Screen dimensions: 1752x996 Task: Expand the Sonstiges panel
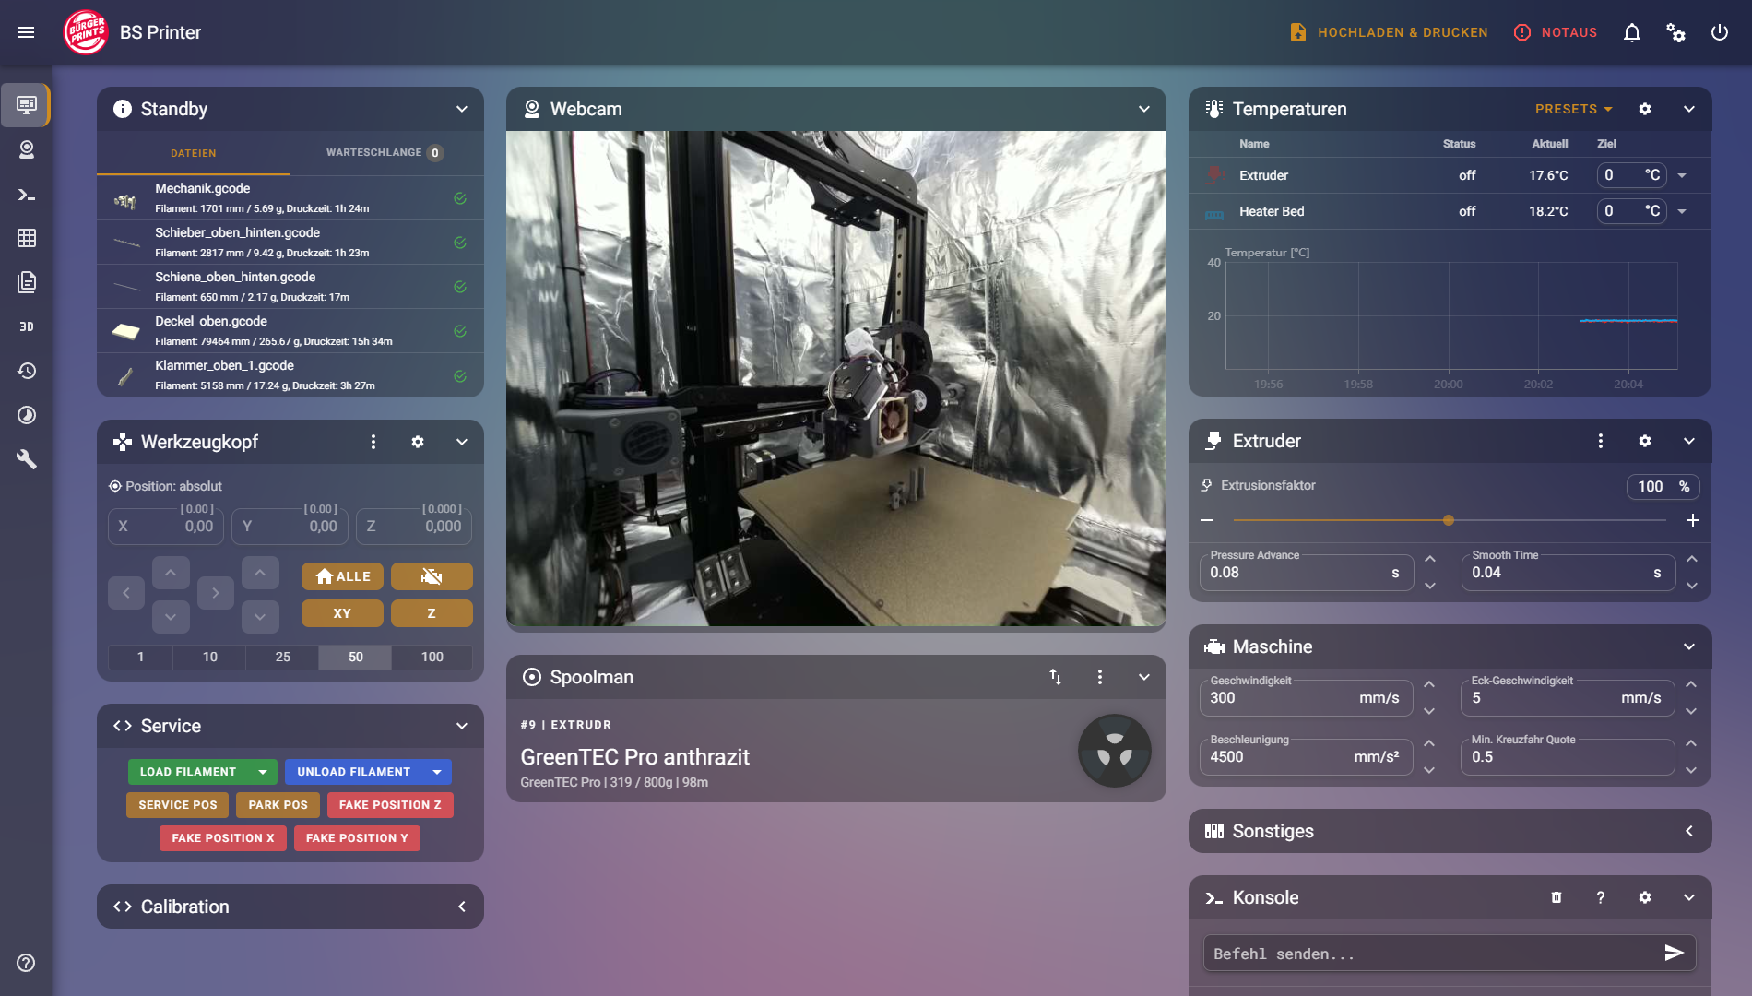point(1689,831)
